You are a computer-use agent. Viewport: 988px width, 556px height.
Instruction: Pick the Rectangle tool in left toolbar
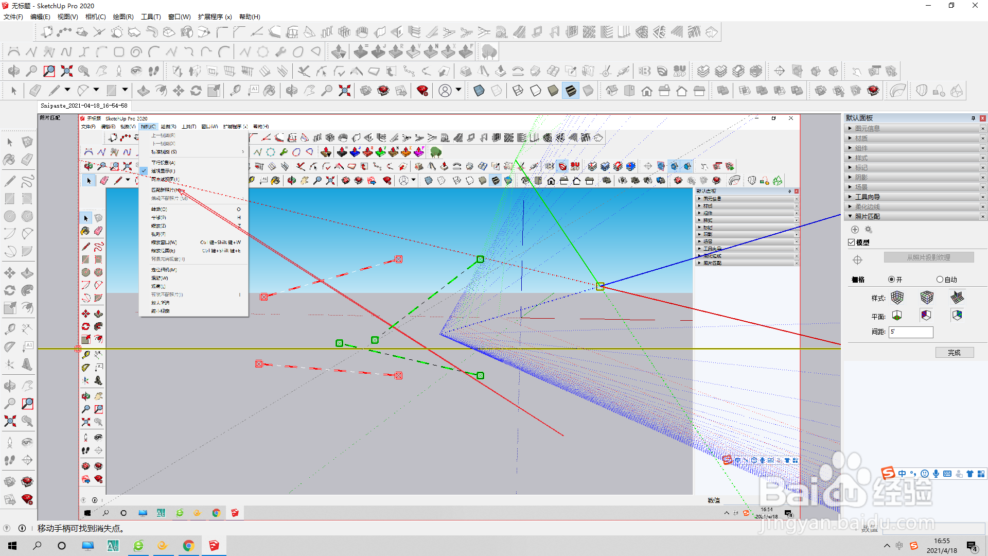[x=10, y=199]
